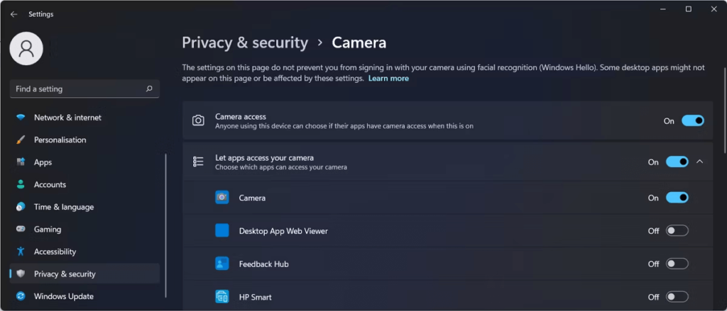The height and width of the screenshot is (311, 727).
Task: Open the Apps settings page
Action: pos(84,162)
